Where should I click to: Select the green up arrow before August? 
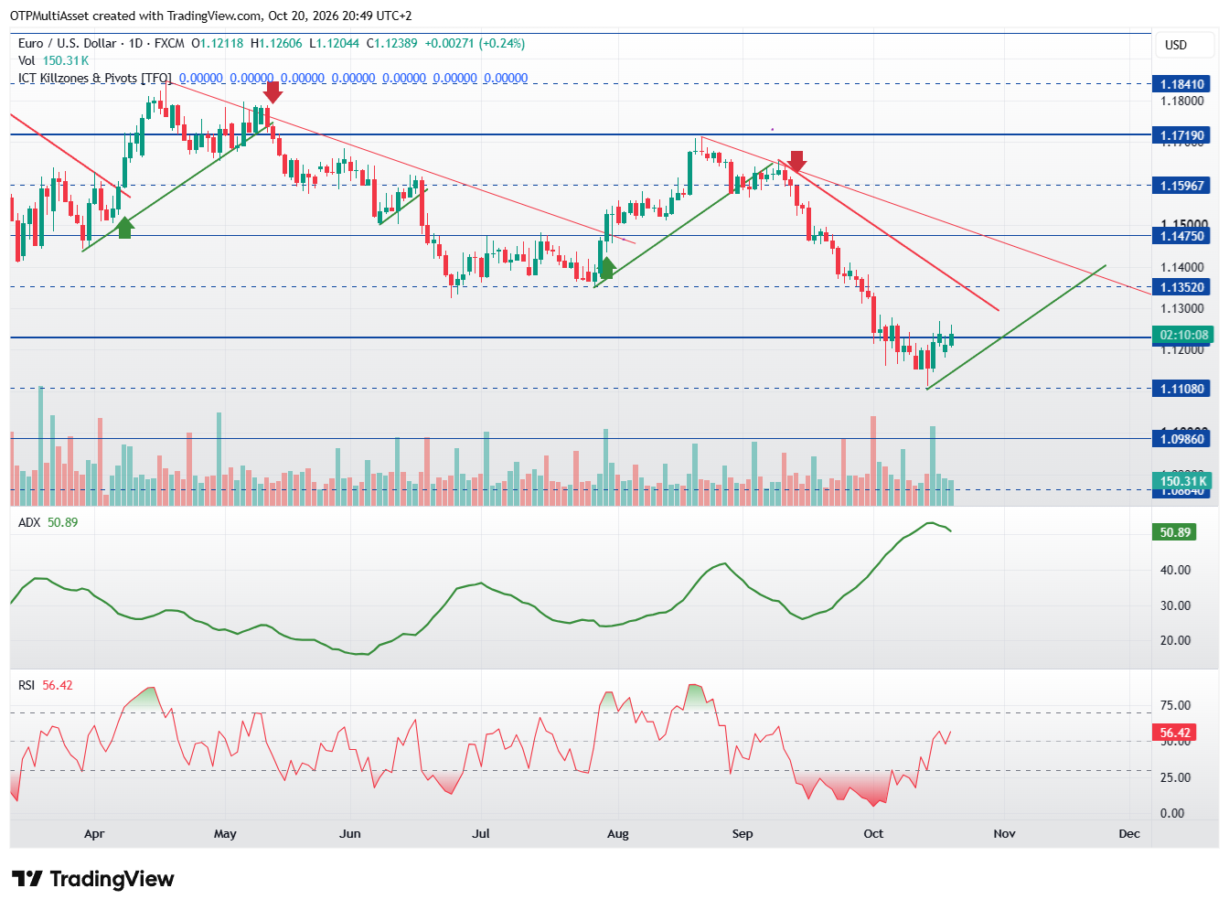pyautogui.click(x=606, y=268)
